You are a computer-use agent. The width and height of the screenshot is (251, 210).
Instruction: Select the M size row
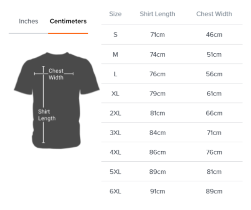tap(172, 54)
